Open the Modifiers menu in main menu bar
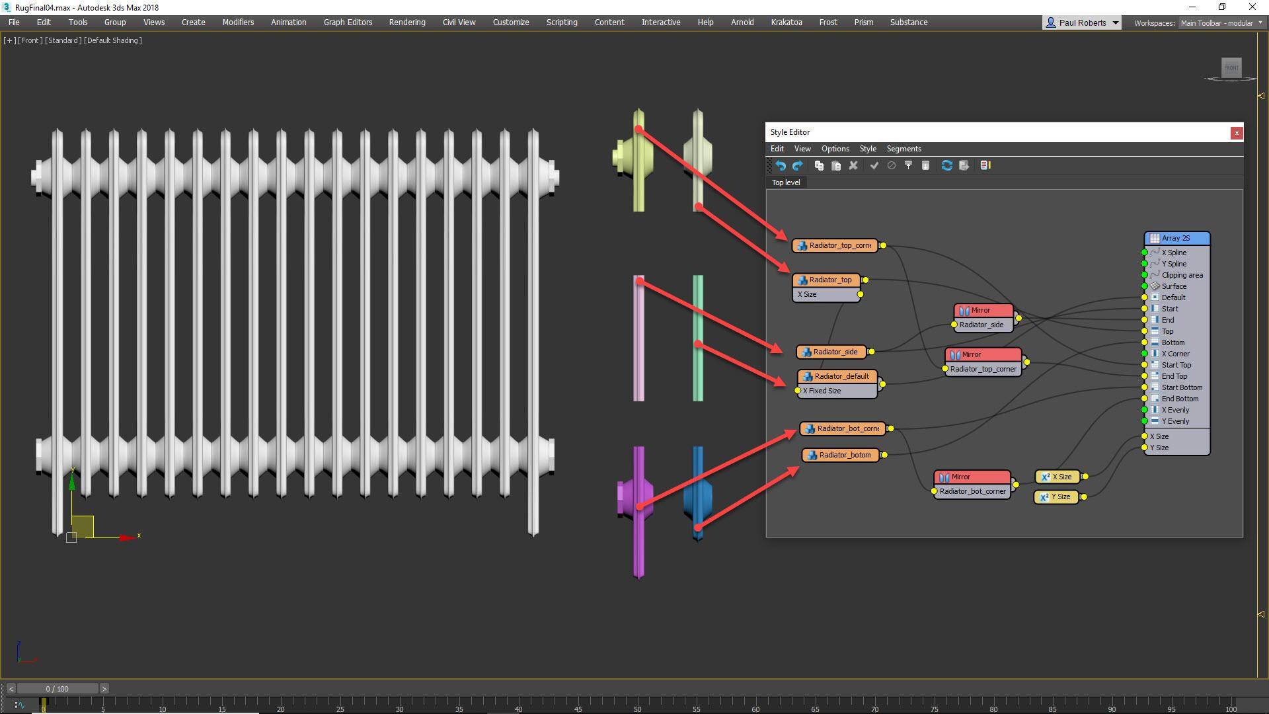This screenshot has width=1269, height=714. (238, 22)
